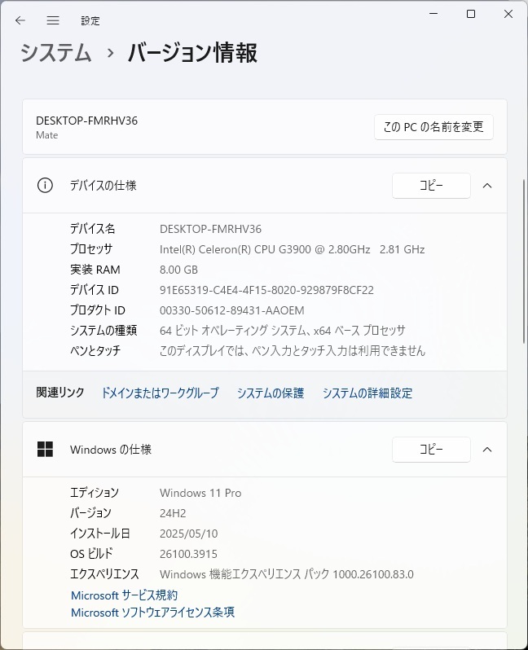
Task: Select the Mate model text
Action: tap(47, 135)
